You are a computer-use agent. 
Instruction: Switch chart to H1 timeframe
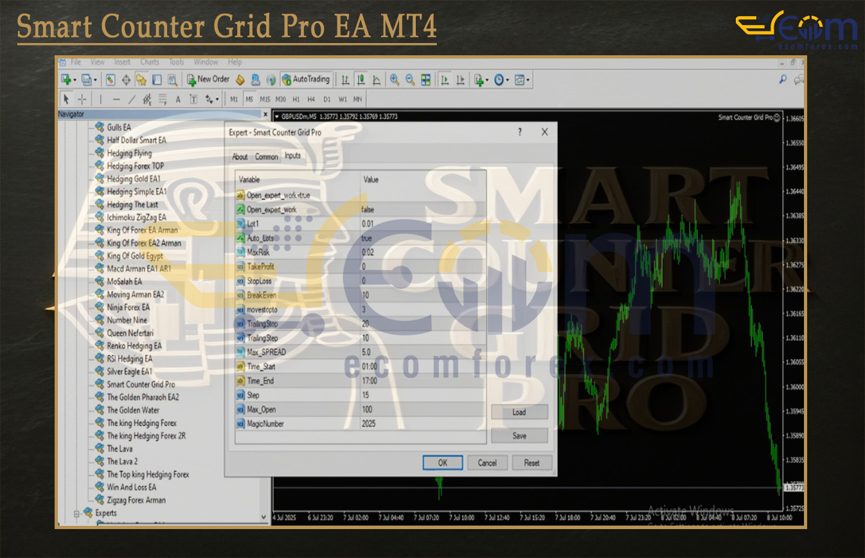(x=296, y=100)
